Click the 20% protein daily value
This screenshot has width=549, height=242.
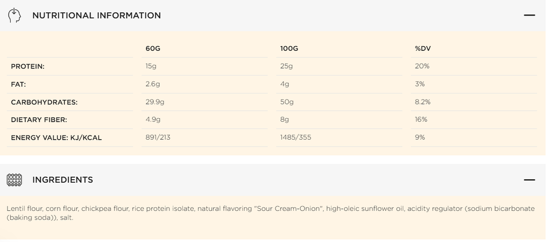click(422, 66)
